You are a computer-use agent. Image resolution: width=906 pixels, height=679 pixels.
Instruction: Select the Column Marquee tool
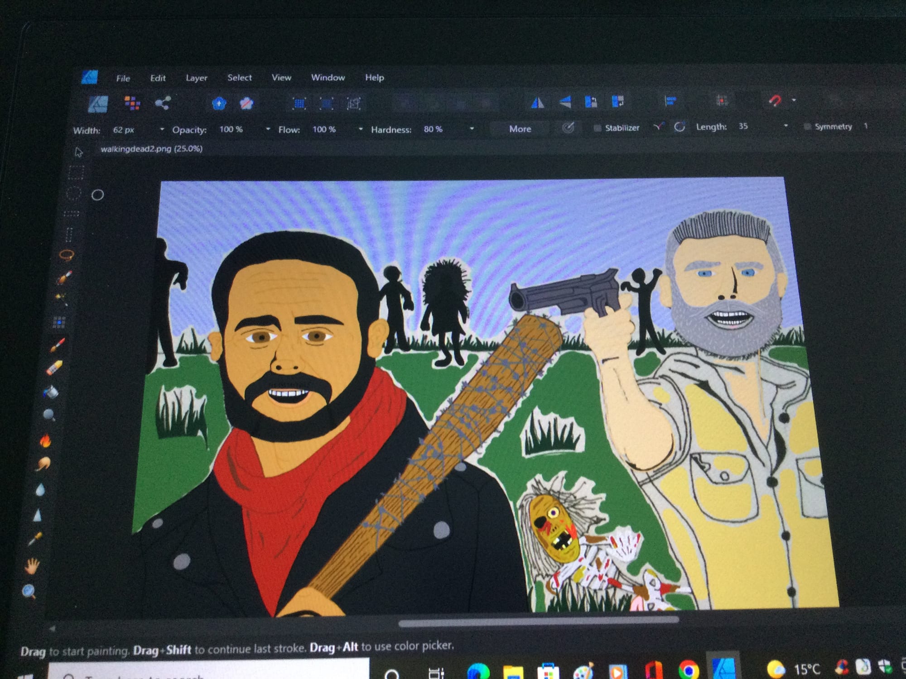[69, 234]
